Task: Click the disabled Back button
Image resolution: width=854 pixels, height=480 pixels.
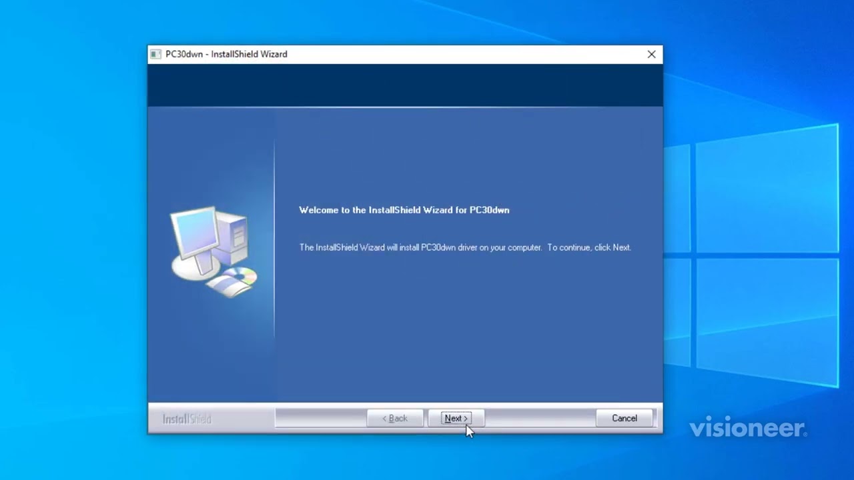Action: tap(395, 418)
